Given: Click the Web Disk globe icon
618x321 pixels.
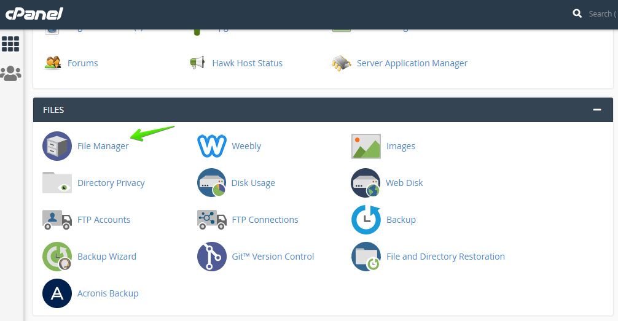Looking at the screenshot, I should pyautogui.click(x=366, y=183).
